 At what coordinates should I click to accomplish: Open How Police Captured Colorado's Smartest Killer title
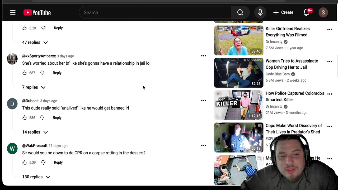tap(295, 97)
